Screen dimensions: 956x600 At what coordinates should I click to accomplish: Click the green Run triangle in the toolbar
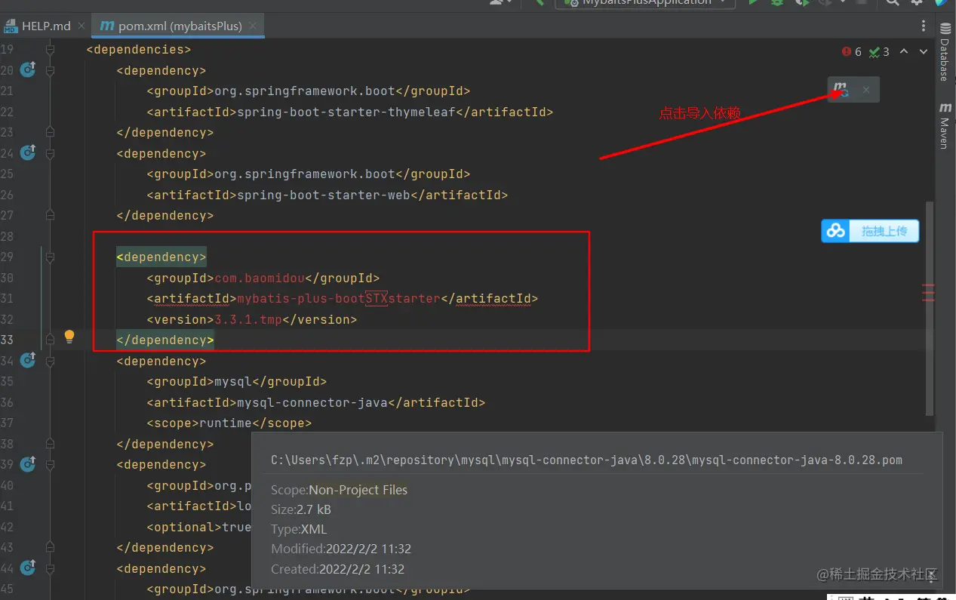(x=752, y=2)
